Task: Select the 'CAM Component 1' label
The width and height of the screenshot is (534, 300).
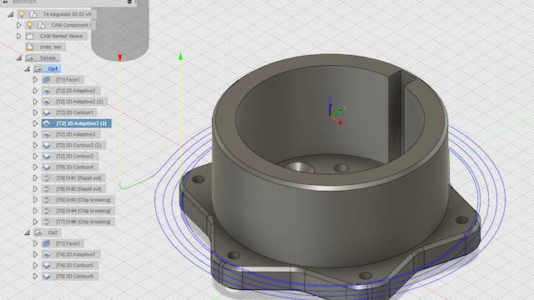Action: tap(72, 25)
